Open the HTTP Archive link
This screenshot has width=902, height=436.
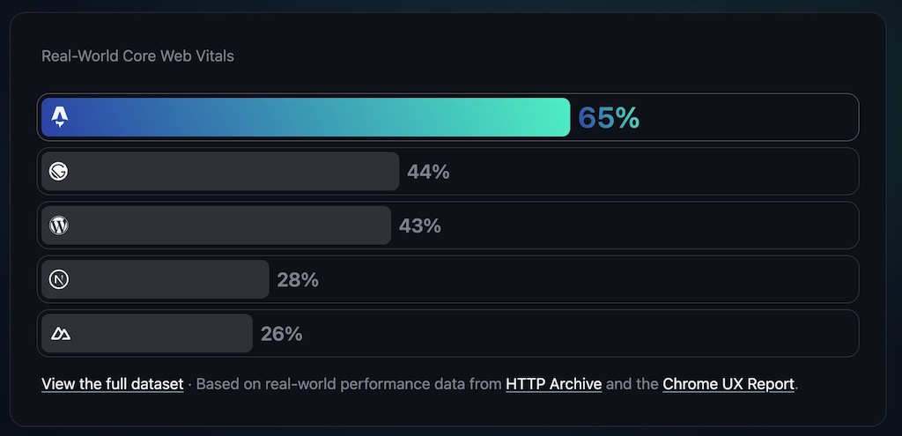pyautogui.click(x=553, y=384)
